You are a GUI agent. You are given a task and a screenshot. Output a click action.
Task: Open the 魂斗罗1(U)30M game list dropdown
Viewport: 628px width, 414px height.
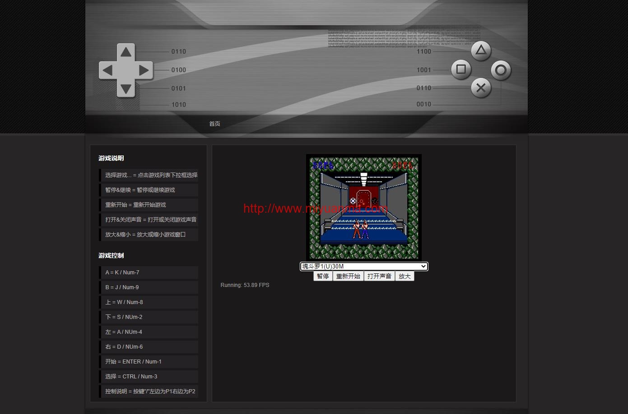364,266
